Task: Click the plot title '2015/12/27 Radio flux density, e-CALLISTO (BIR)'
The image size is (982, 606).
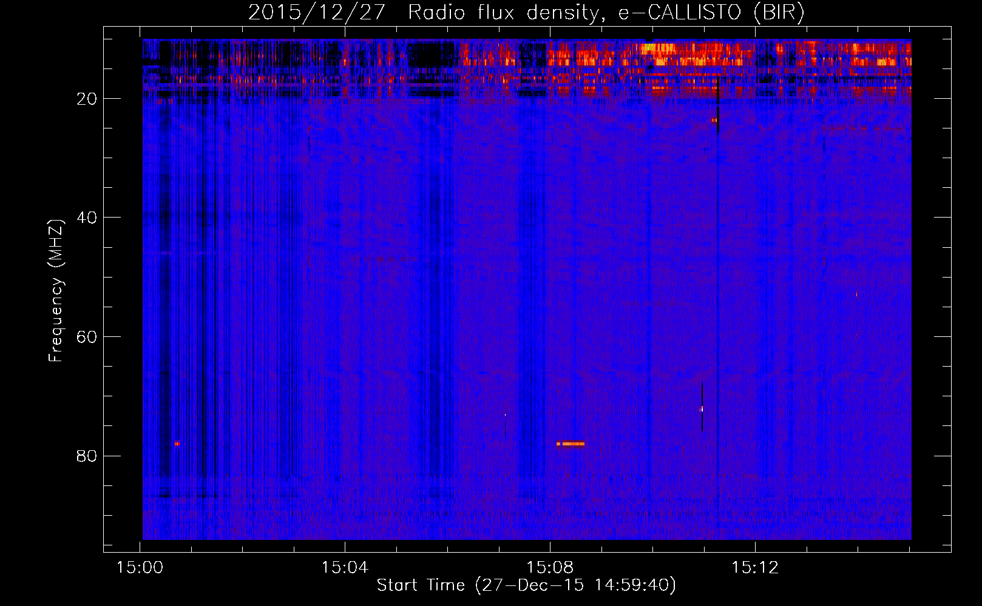Action: (526, 12)
